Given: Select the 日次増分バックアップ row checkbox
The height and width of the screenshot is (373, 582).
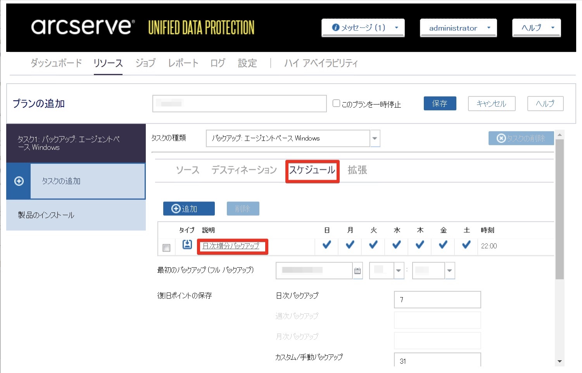Looking at the screenshot, I should (x=166, y=248).
